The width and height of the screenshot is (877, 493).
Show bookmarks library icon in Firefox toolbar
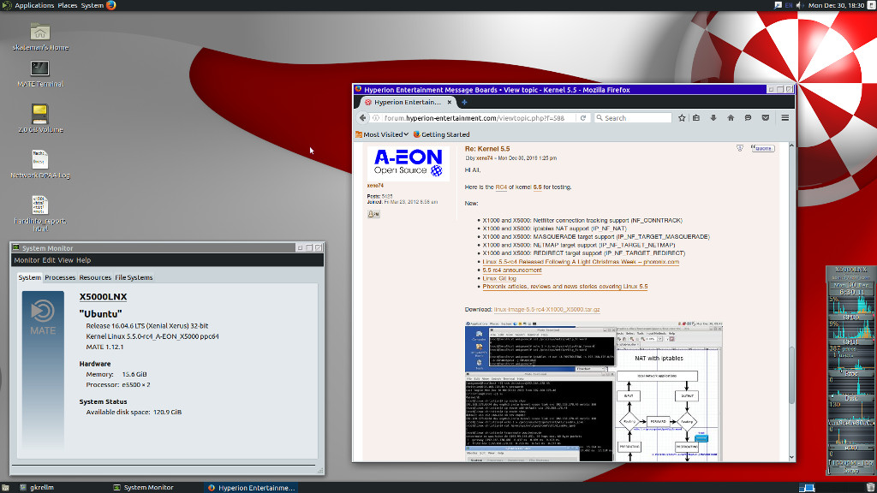tap(696, 118)
